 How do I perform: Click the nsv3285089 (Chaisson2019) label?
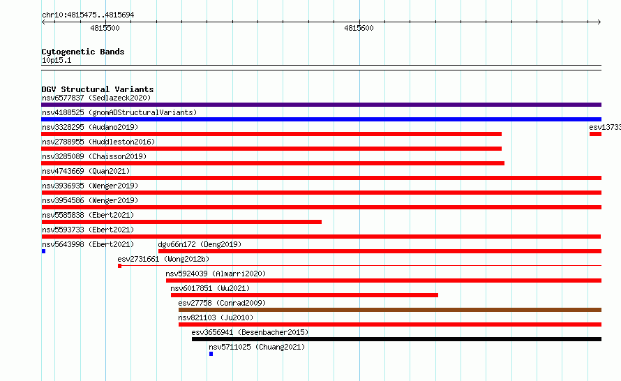[94, 156]
